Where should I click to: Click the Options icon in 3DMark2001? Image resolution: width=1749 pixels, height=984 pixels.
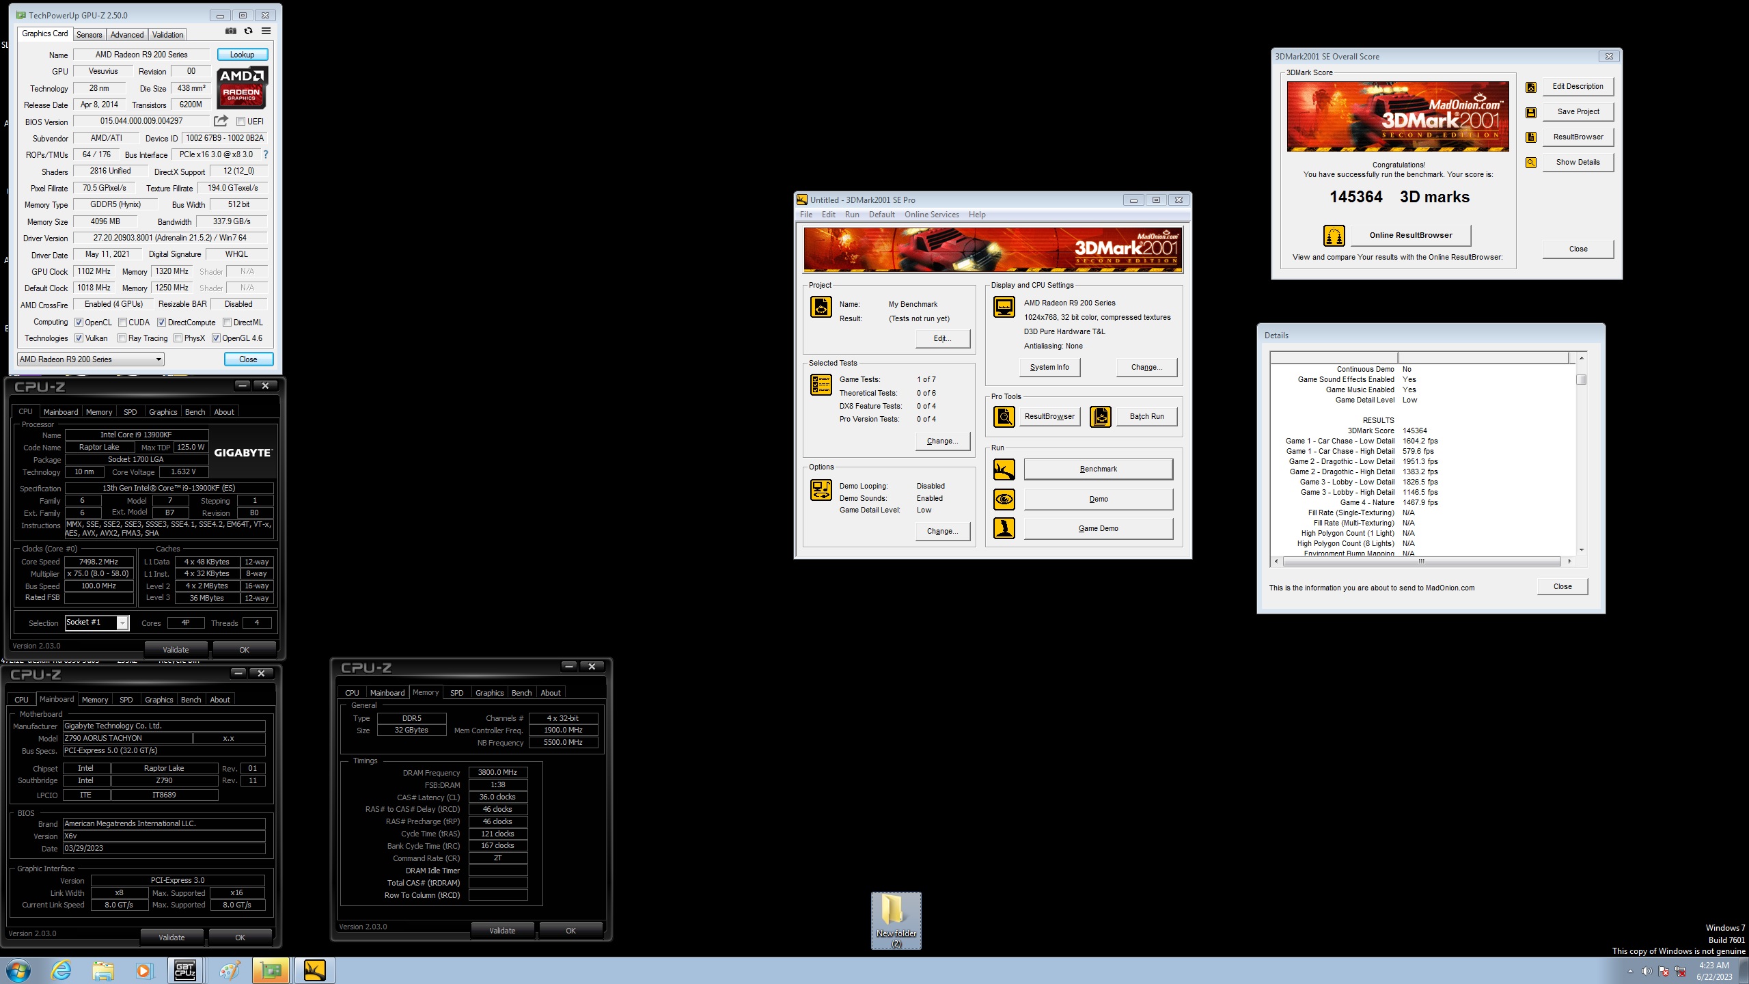[x=821, y=490]
